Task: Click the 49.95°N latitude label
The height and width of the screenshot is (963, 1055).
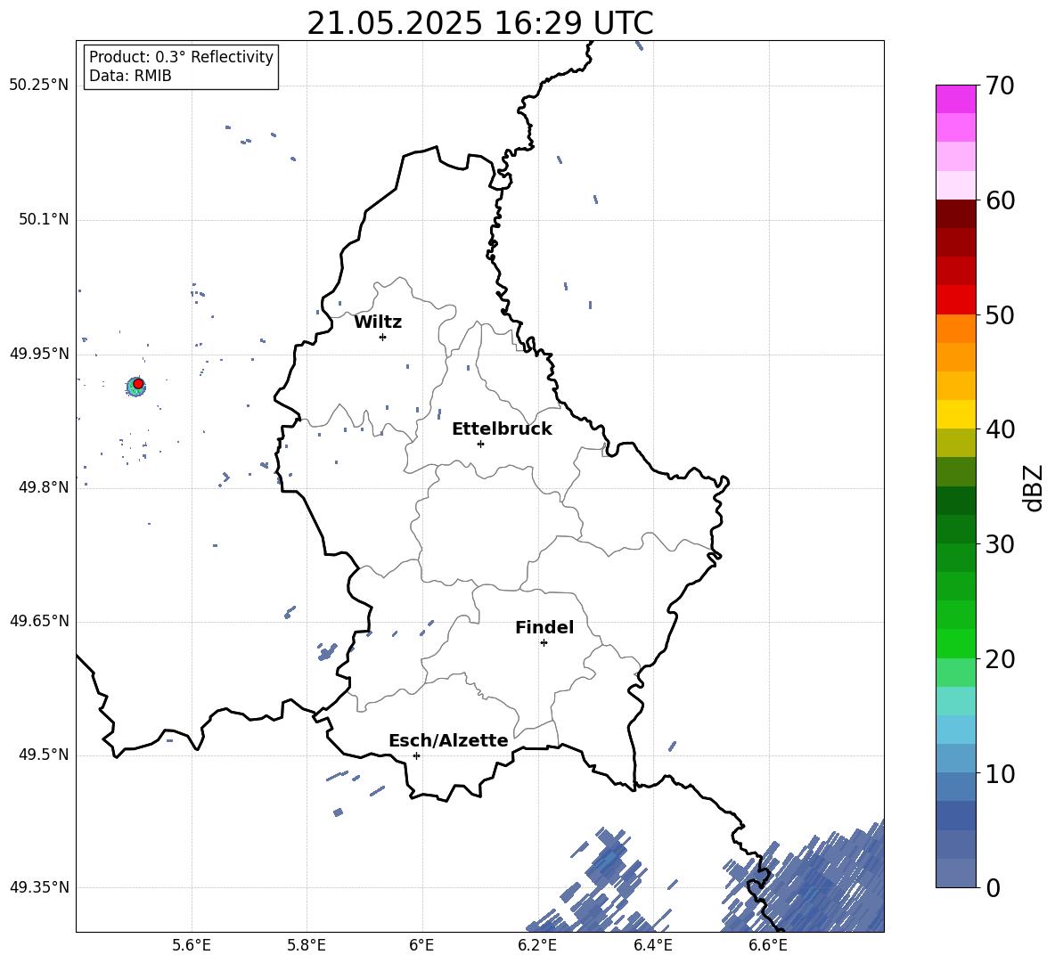Action: [x=39, y=354]
